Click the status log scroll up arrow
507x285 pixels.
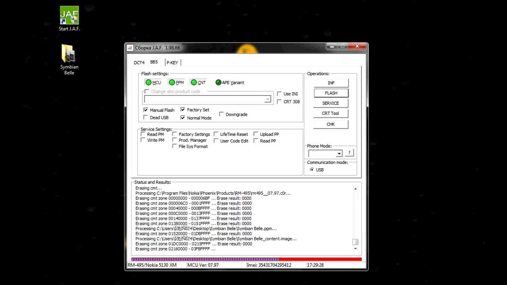point(355,189)
